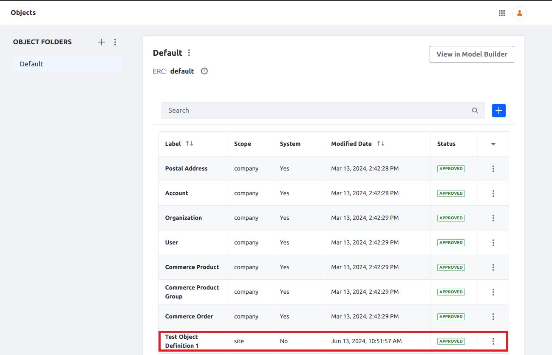
Task: Open Commerce Order object
Action: [x=189, y=316]
